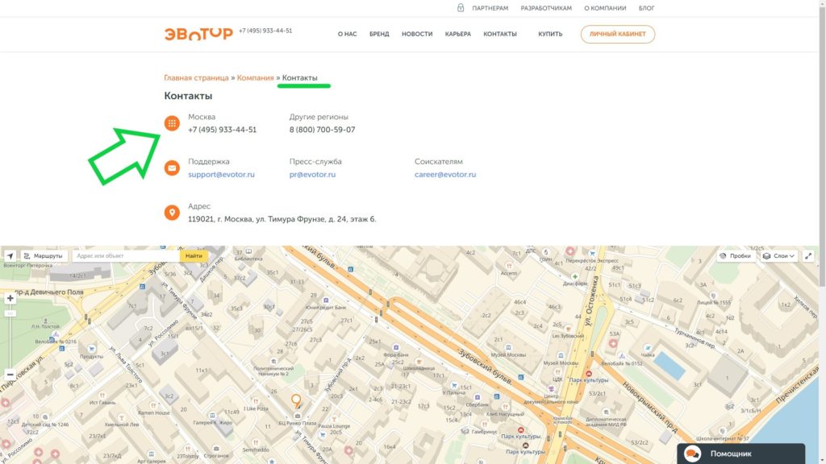Click regional phone 8 (800) 700-59-07

[x=323, y=130]
